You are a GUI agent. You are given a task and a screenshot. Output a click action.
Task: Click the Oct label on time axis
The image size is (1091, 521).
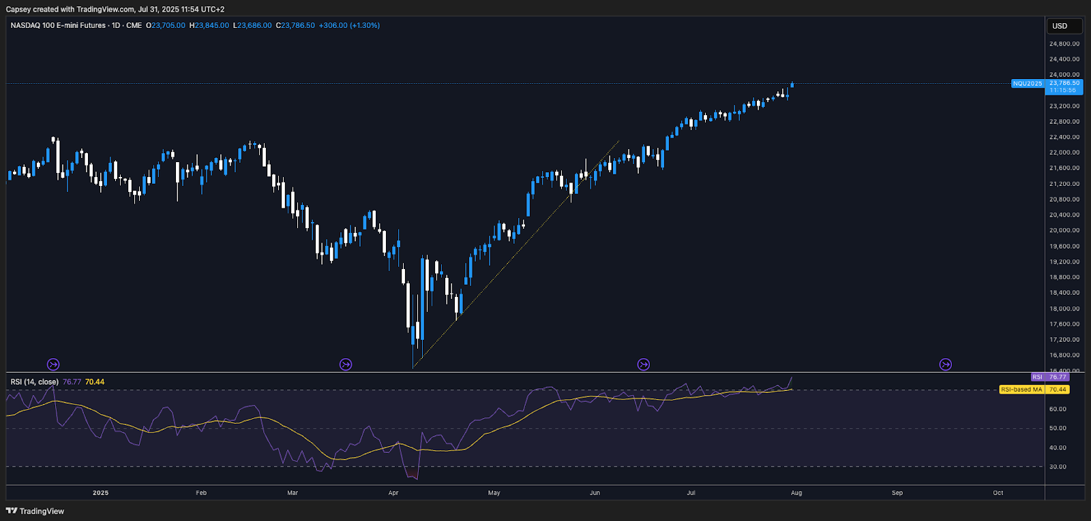[998, 493]
